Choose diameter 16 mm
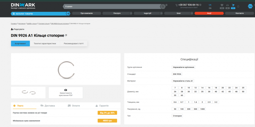This screenshot has height=127, width=255. click(x=209, y=88)
